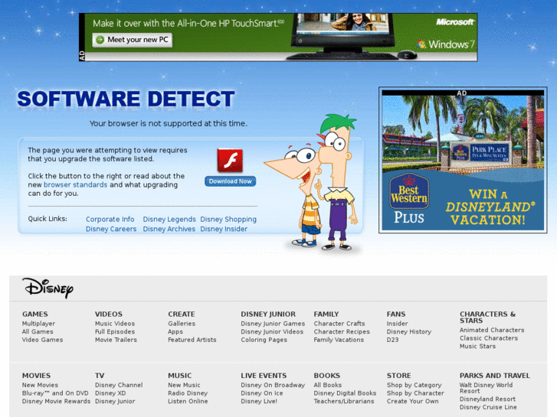Go to Character Crafts link
The image size is (557, 417).
[x=339, y=324]
